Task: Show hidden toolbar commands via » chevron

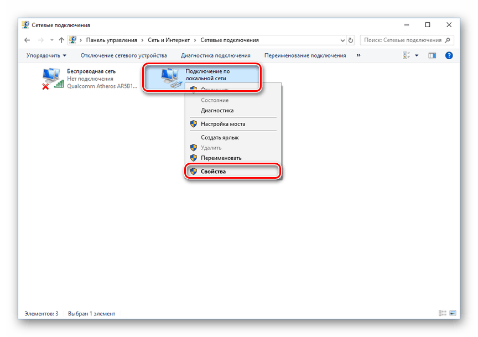Action: coord(358,55)
